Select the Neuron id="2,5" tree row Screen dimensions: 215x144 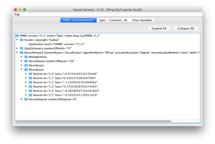tap(65, 95)
